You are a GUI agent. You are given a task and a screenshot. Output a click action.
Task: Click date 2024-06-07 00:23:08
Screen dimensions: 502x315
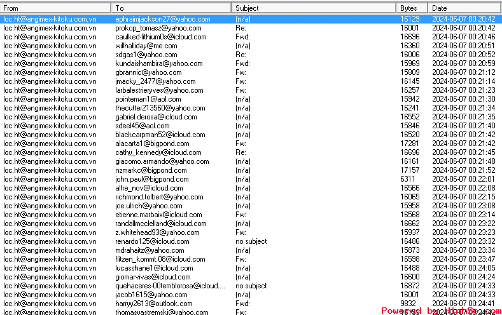464,206
